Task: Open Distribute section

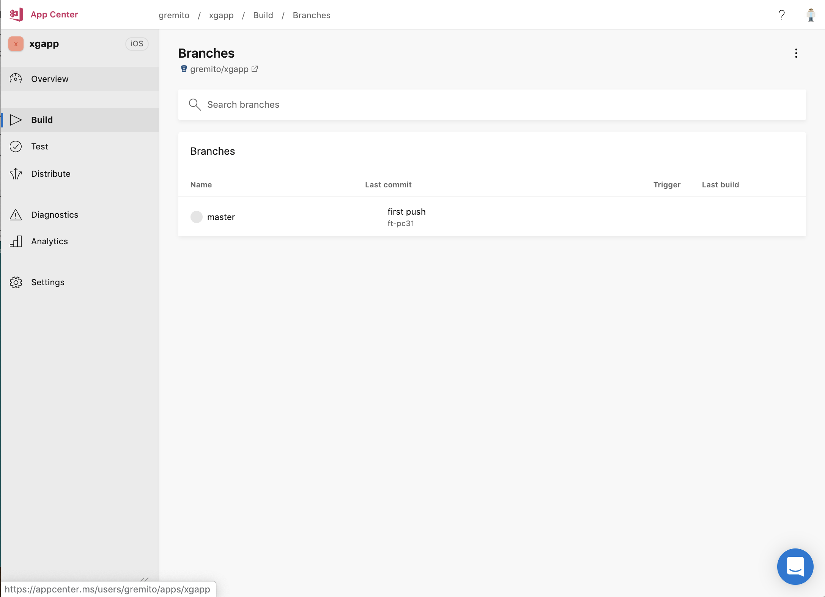Action: 50,174
